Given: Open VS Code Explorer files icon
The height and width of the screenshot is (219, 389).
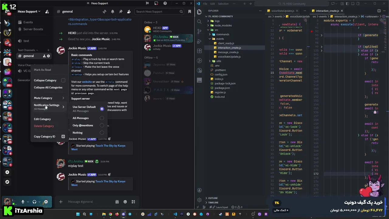Looking at the screenshot, I should [199, 12].
